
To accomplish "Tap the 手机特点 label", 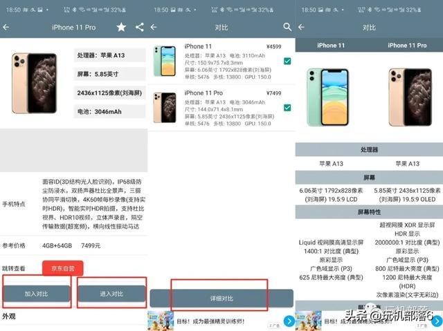I will pyautogui.click(x=14, y=204).
